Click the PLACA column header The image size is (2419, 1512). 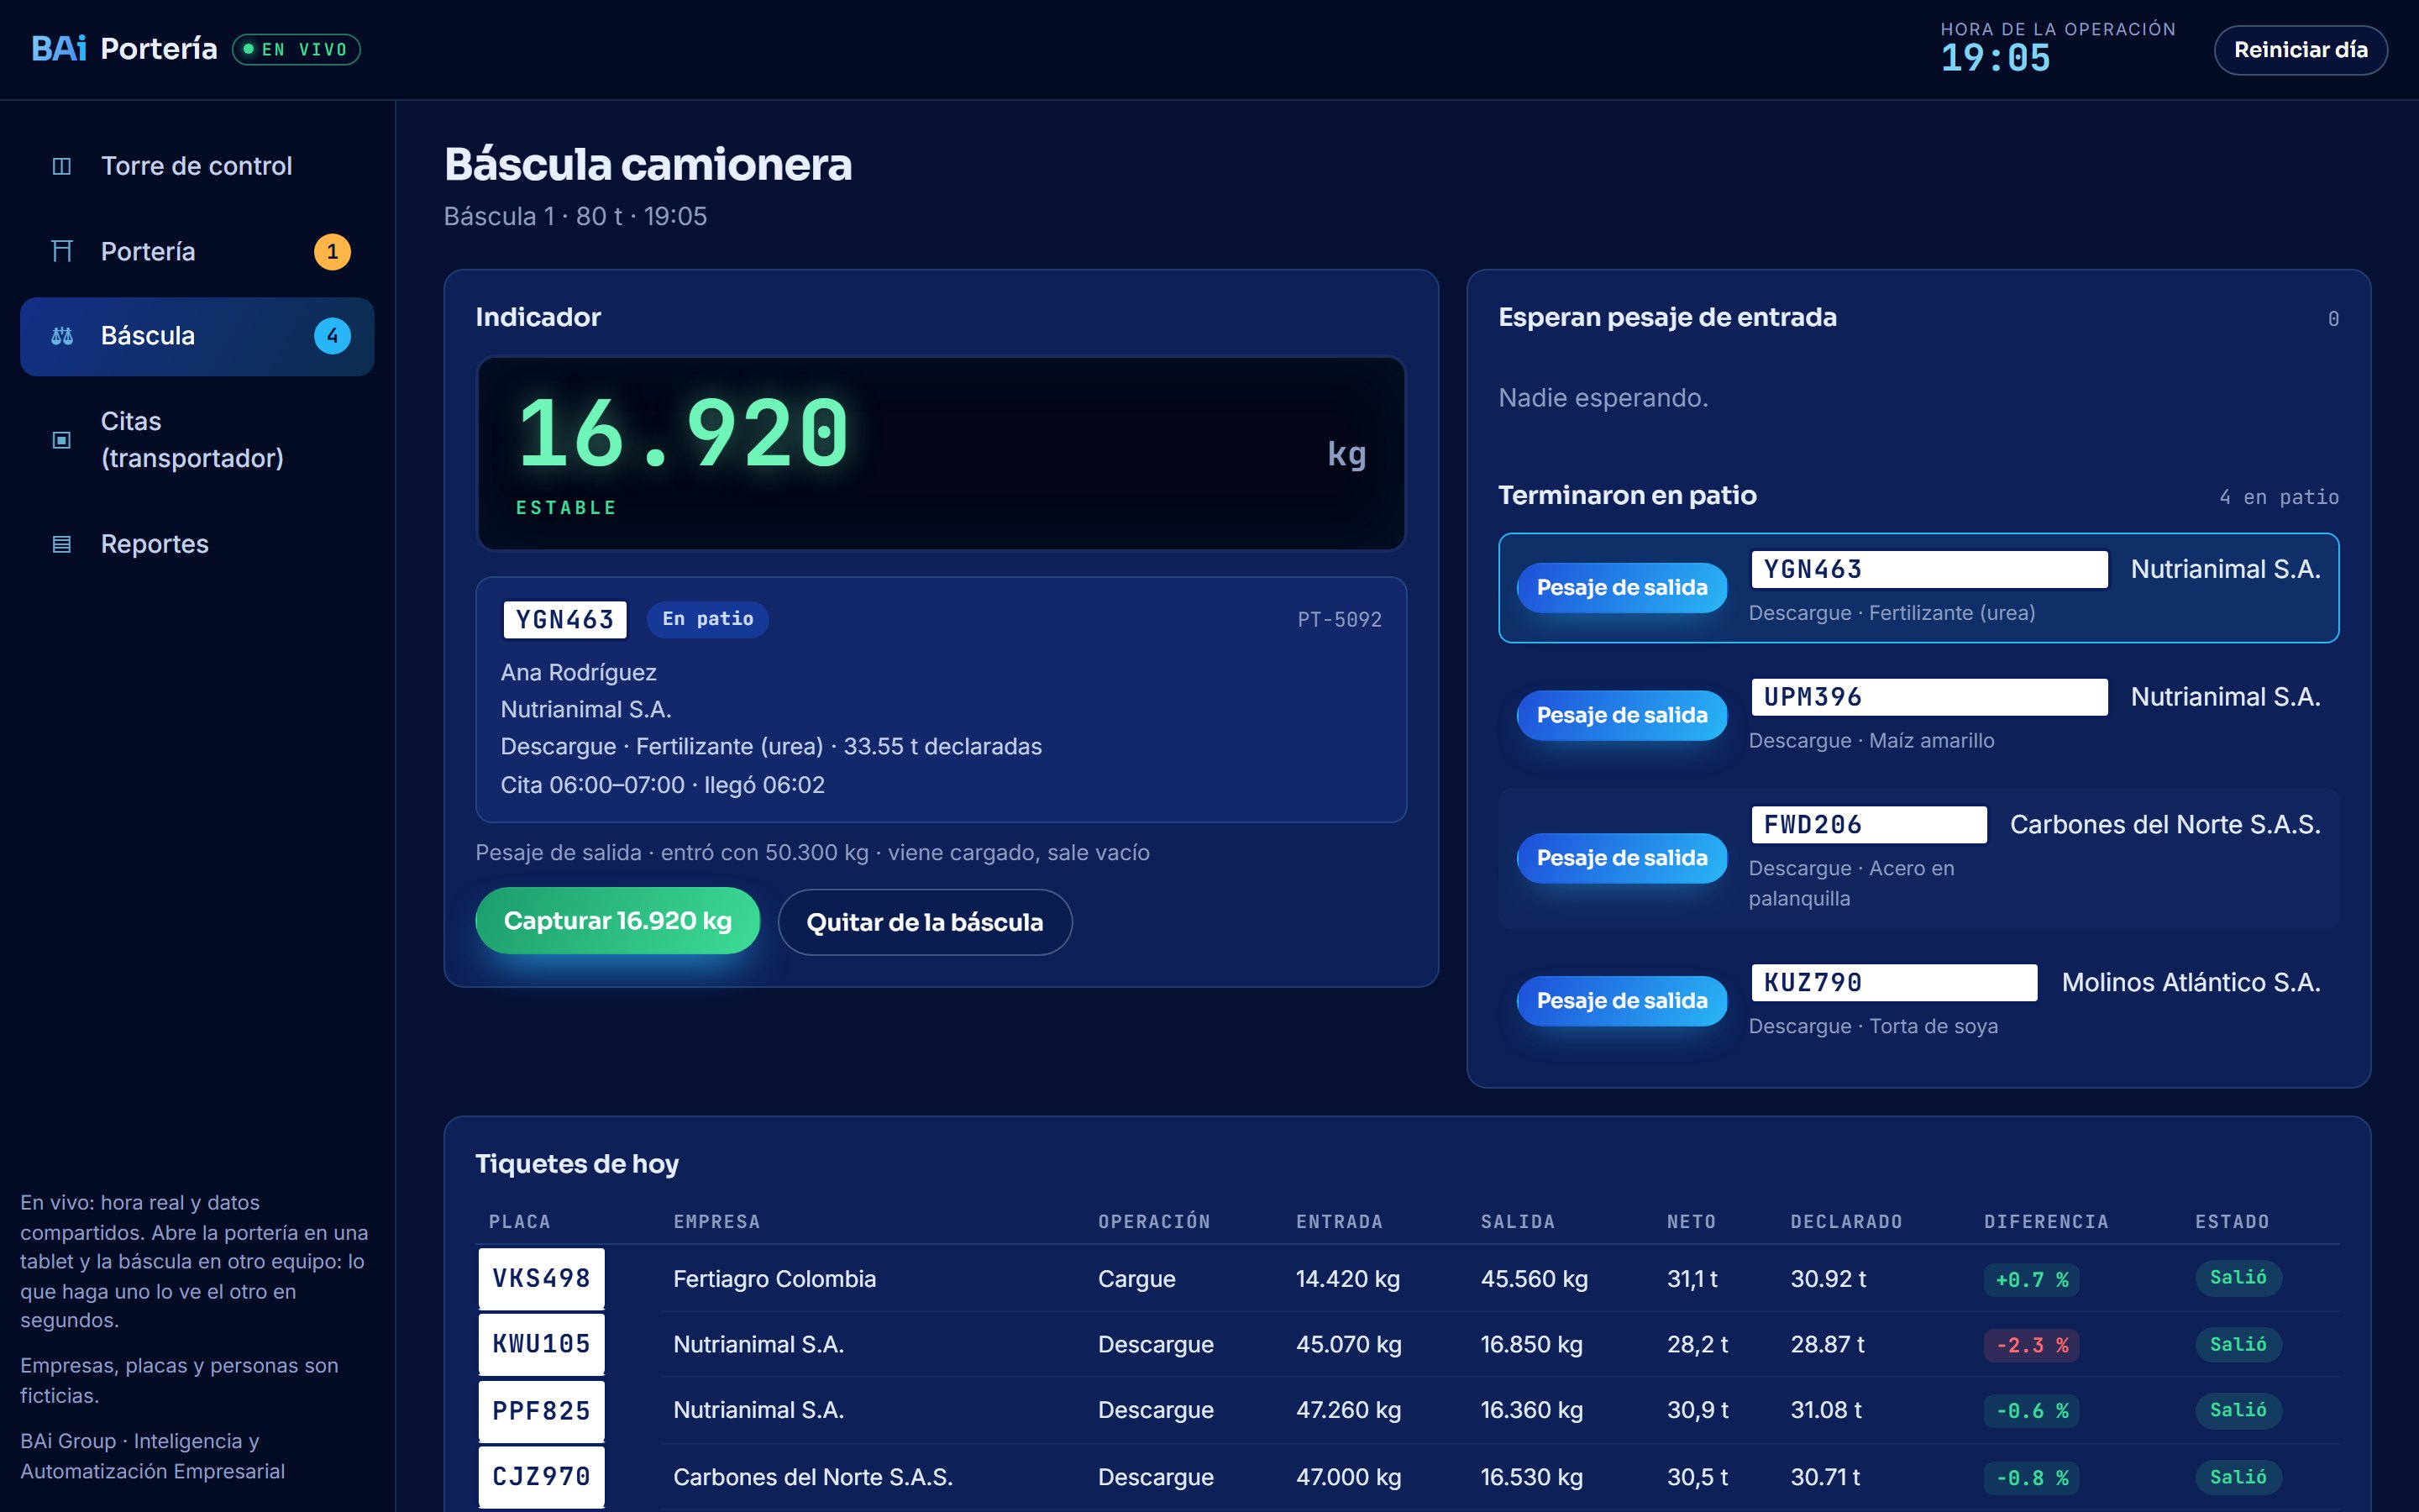coord(520,1222)
